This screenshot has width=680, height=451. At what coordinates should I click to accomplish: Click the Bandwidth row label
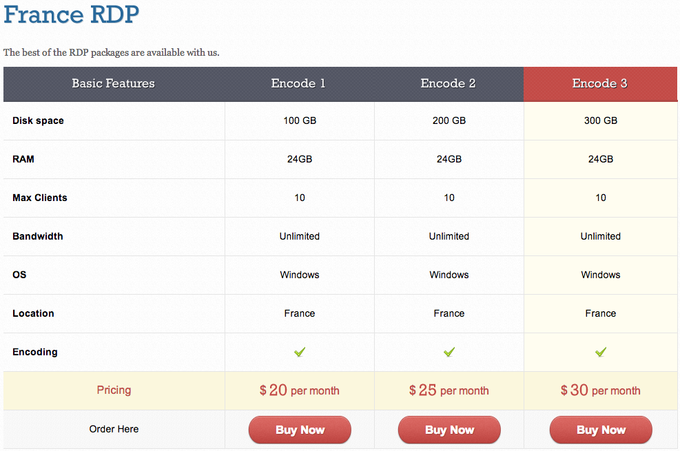pyautogui.click(x=38, y=236)
